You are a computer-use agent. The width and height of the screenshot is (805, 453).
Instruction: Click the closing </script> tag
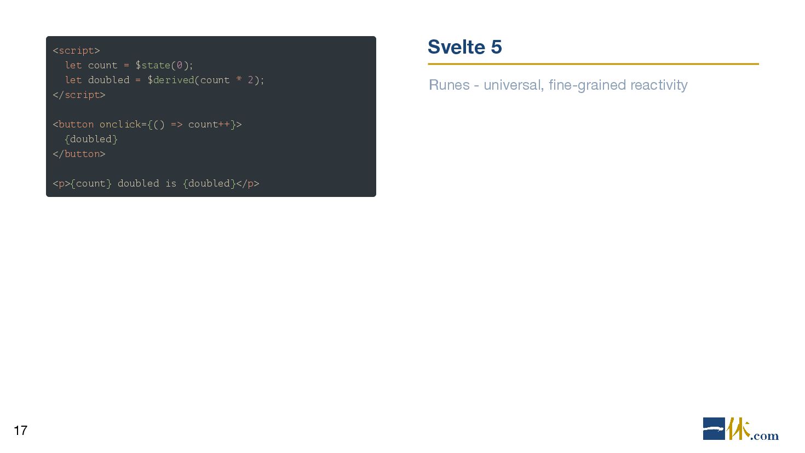[x=79, y=95]
